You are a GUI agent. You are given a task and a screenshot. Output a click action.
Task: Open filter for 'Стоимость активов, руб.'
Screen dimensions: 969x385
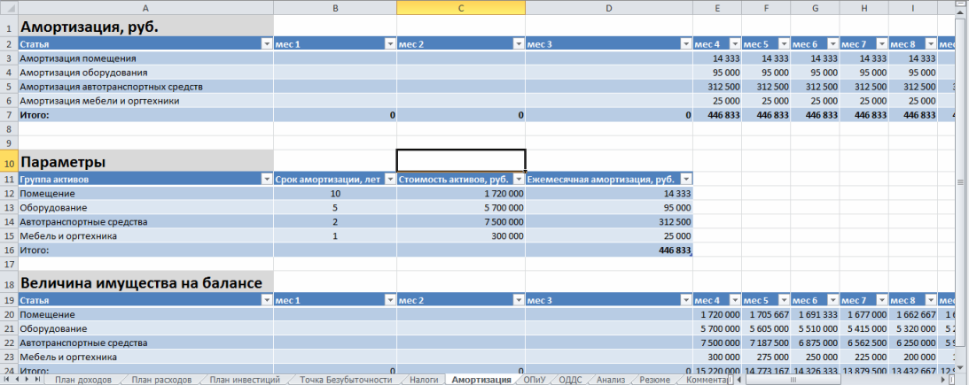pos(517,179)
